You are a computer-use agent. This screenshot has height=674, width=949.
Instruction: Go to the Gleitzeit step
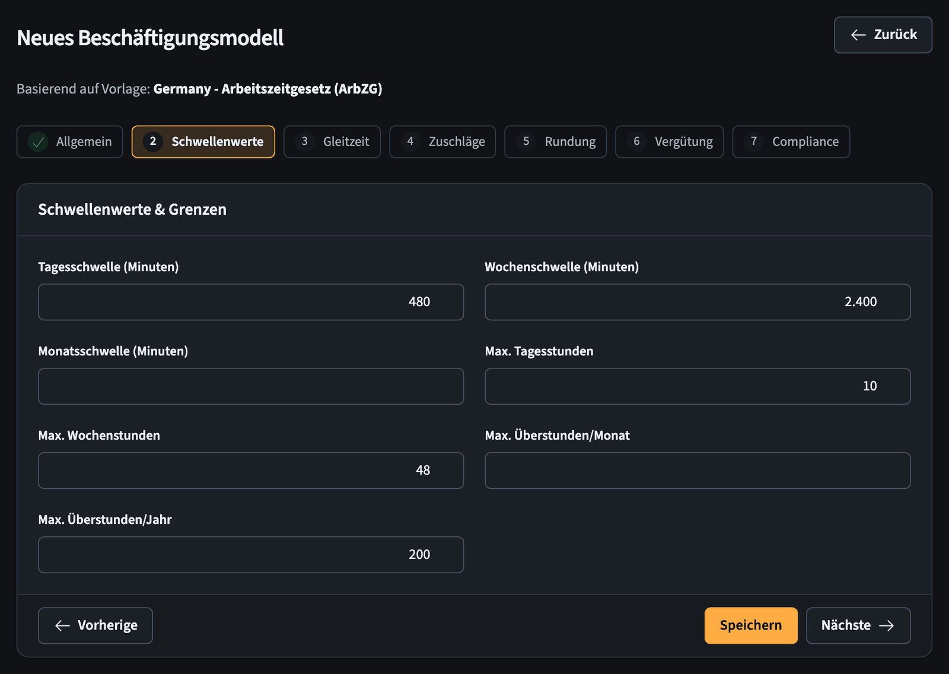pyautogui.click(x=332, y=142)
